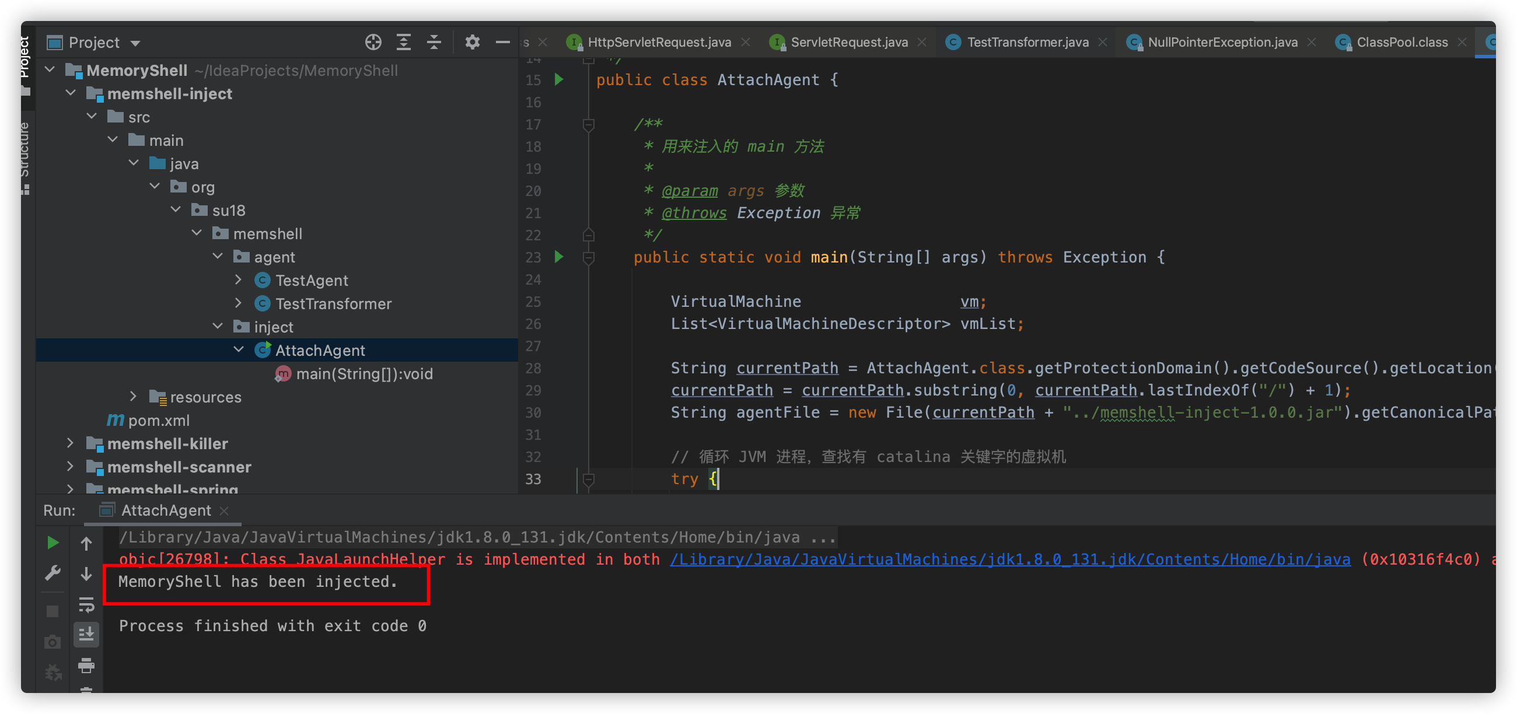Rerun AttachAgent with green play button
Viewport: 1517px width, 714px height.
[x=53, y=542]
